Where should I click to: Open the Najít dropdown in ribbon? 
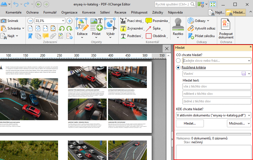point(9,36)
